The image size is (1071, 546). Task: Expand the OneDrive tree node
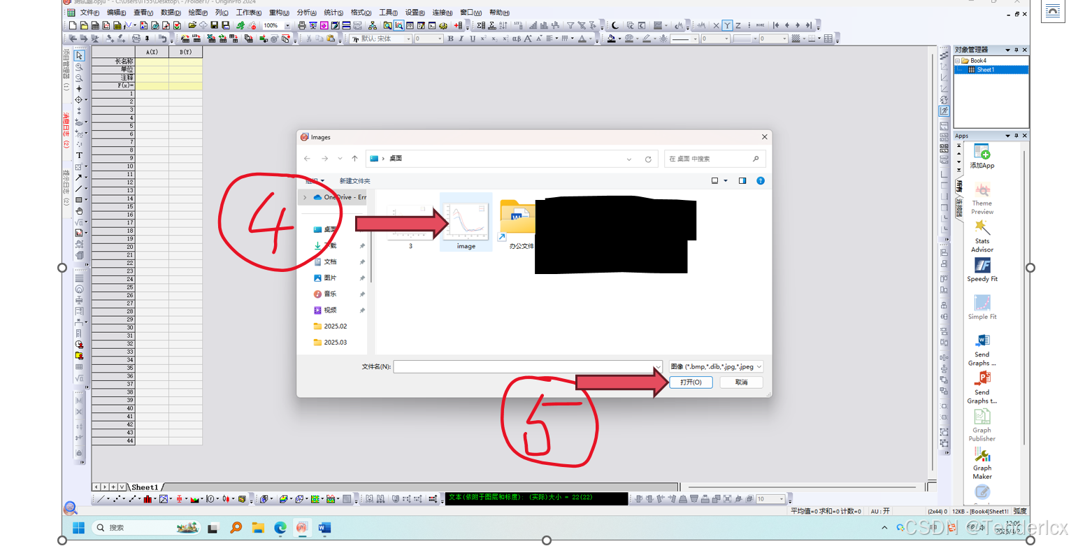[x=305, y=197]
